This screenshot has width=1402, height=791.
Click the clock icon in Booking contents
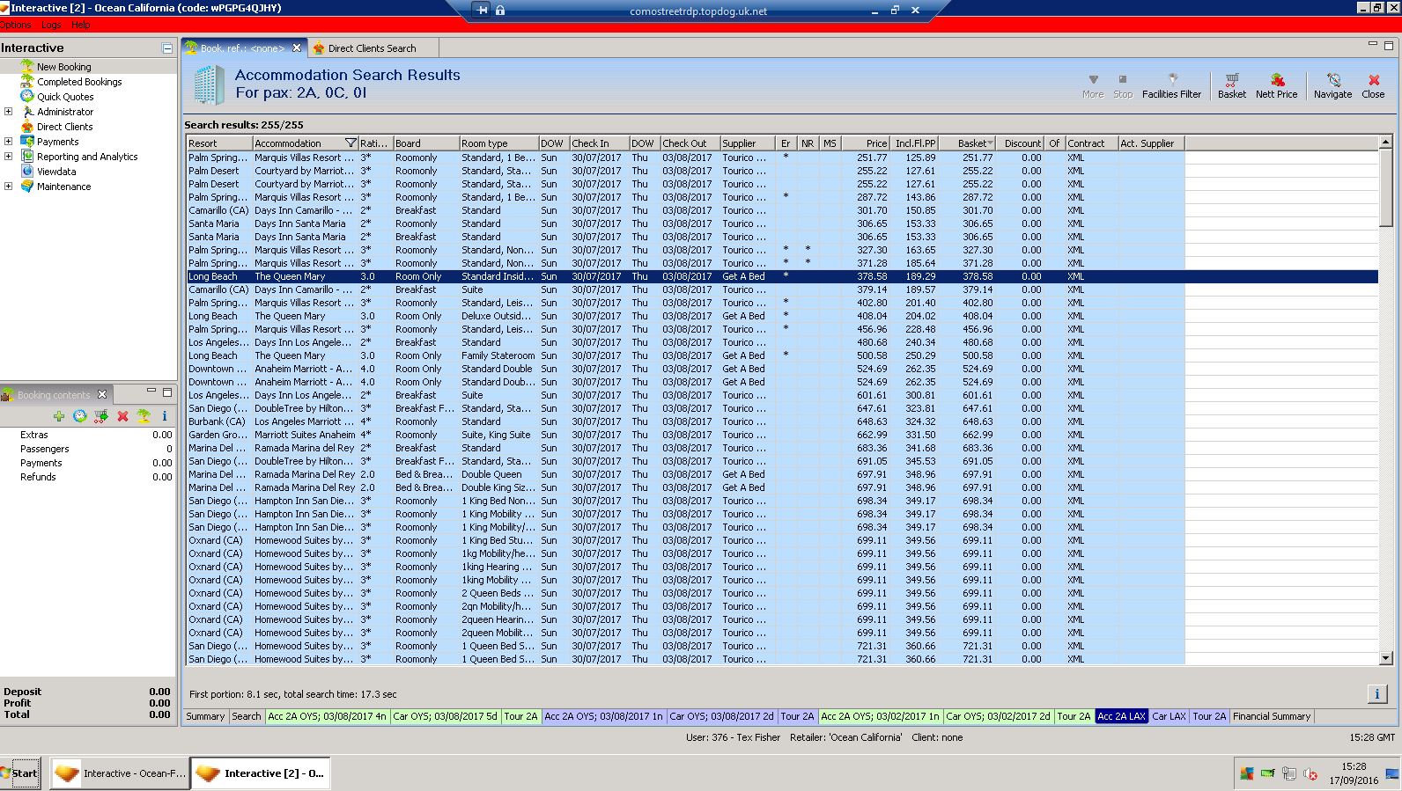click(x=80, y=416)
